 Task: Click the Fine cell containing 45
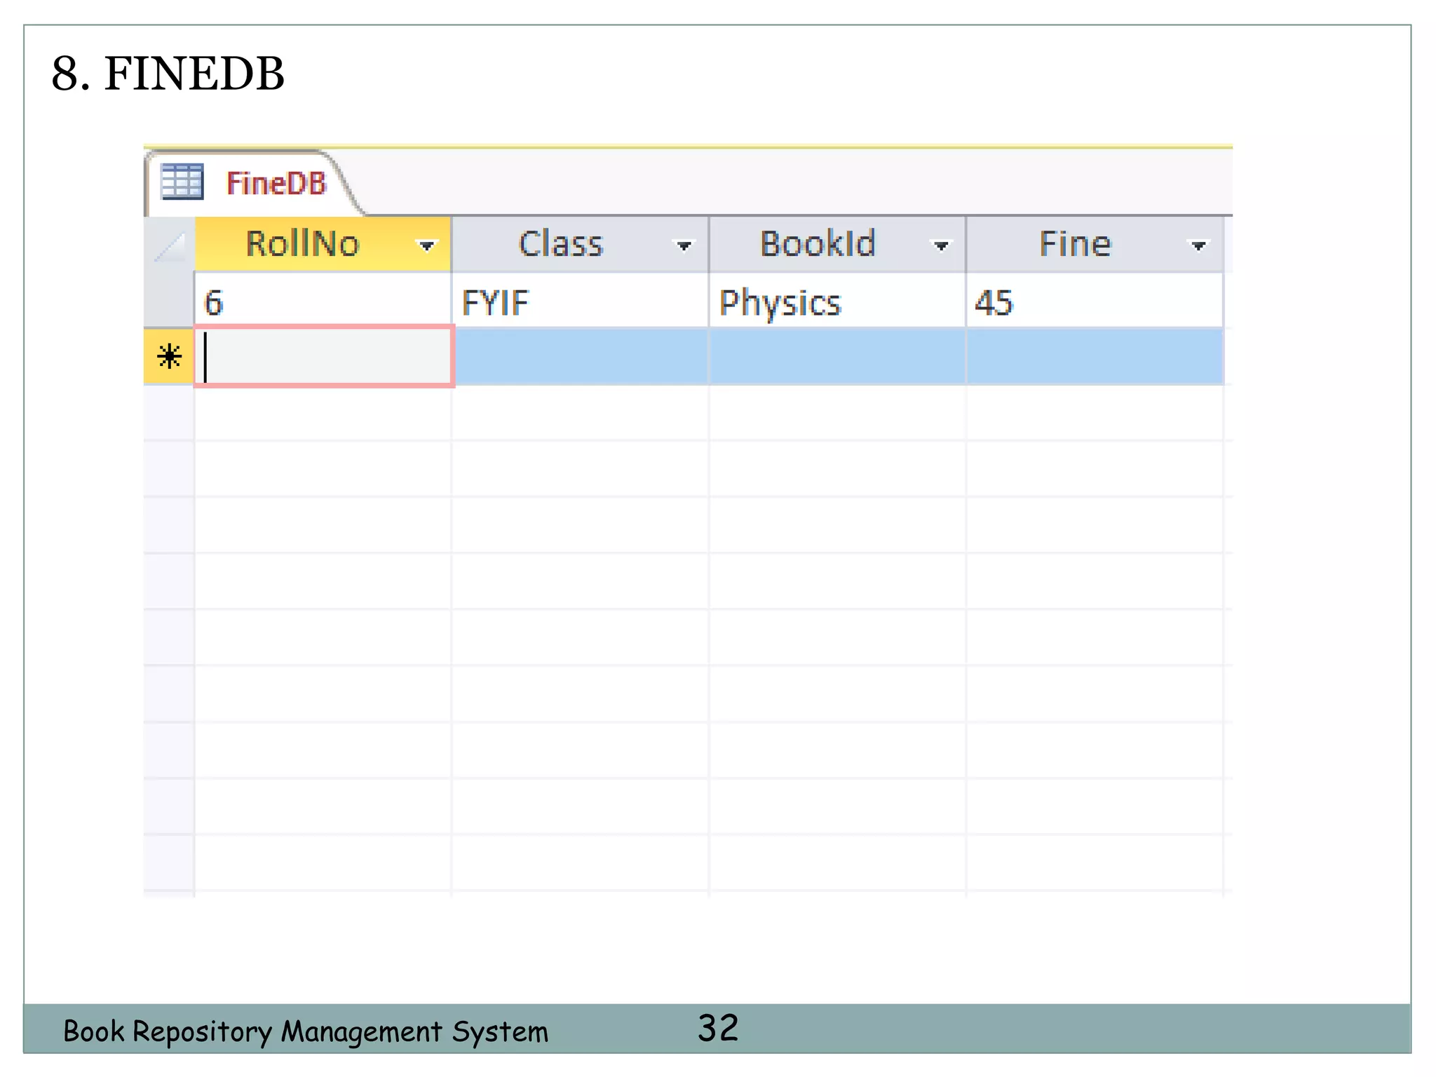[x=1095, y=301]
